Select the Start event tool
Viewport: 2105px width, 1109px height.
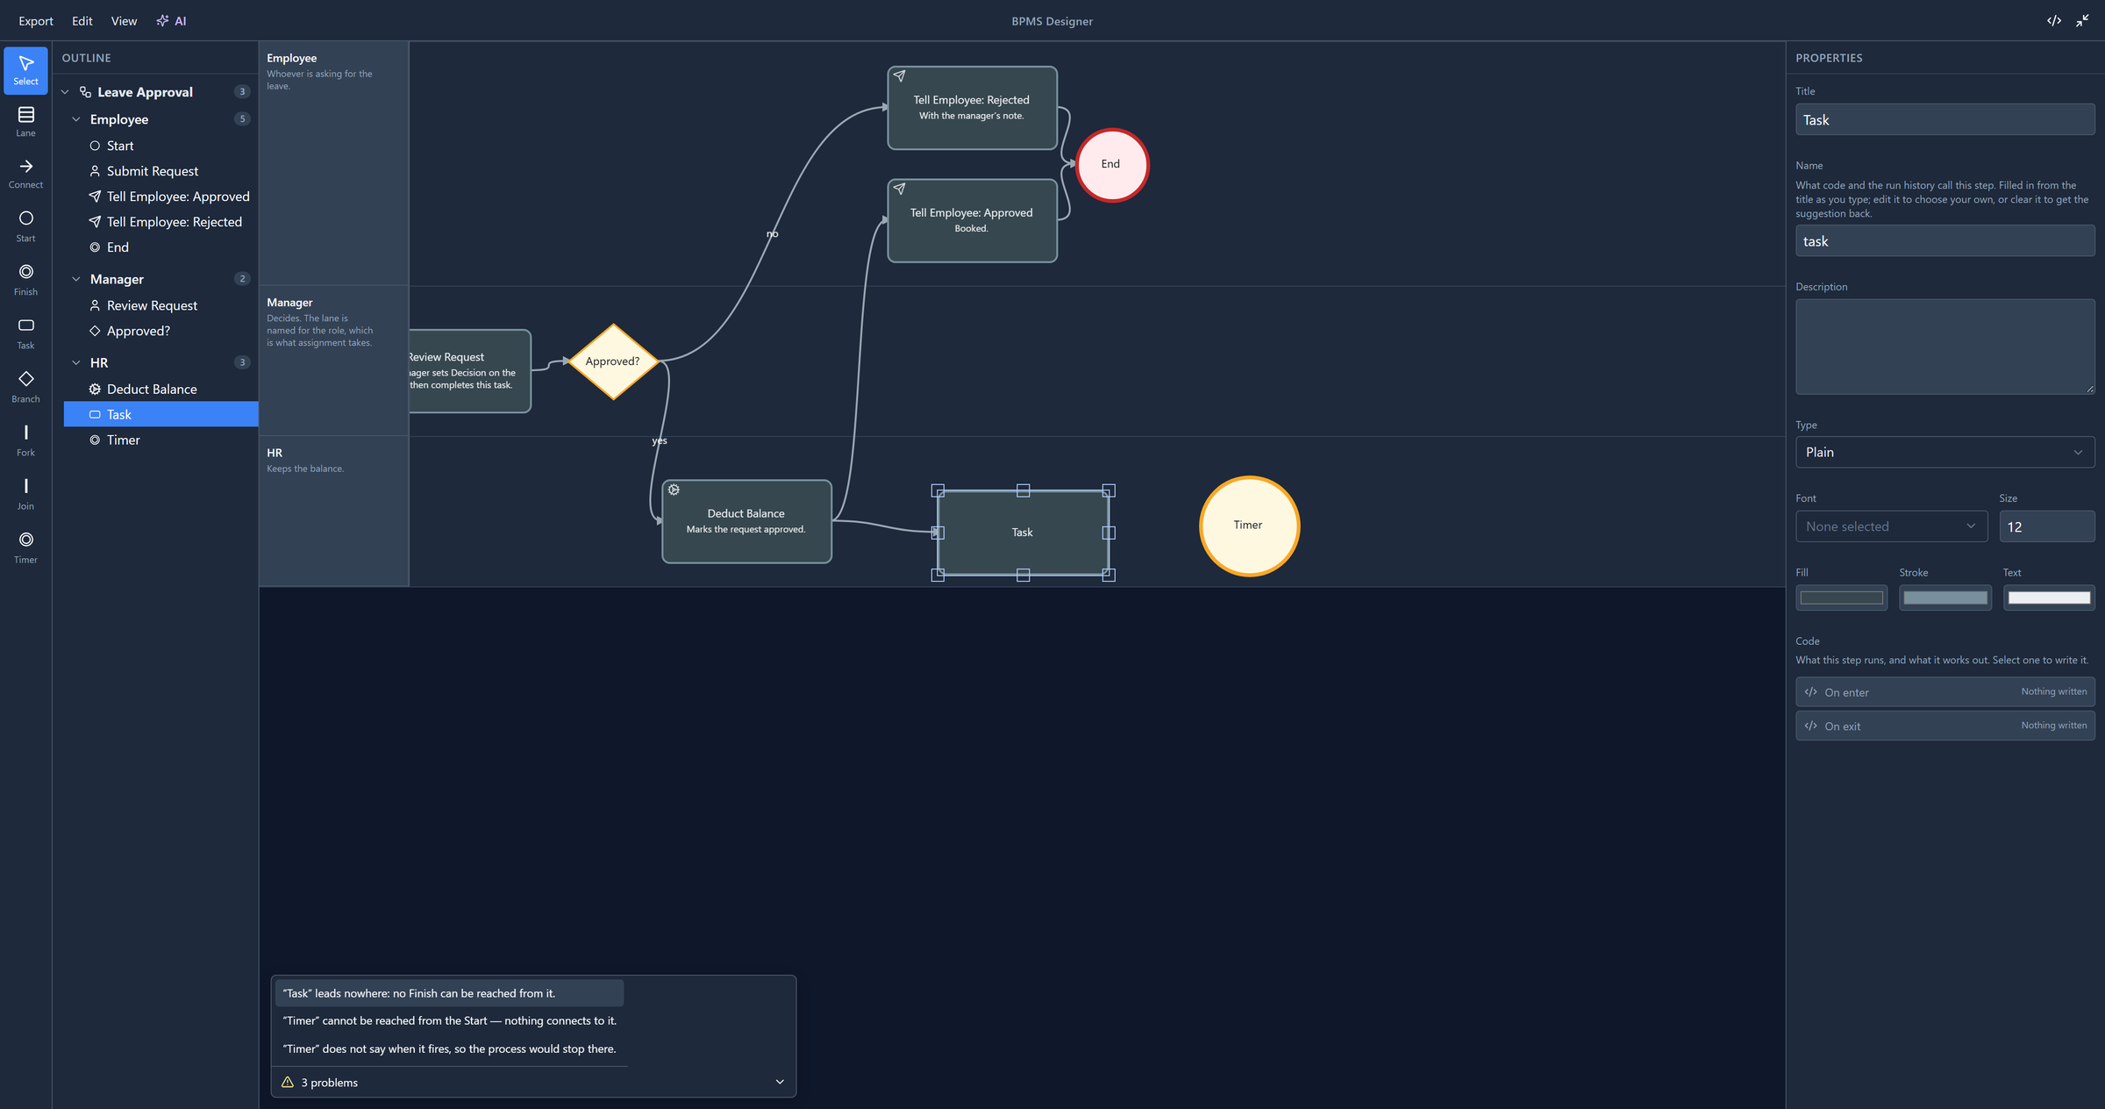coord(25,226)
